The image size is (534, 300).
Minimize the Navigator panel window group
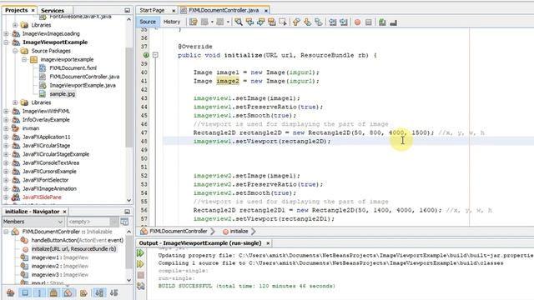pyautogui.click(x=128, y=211)
